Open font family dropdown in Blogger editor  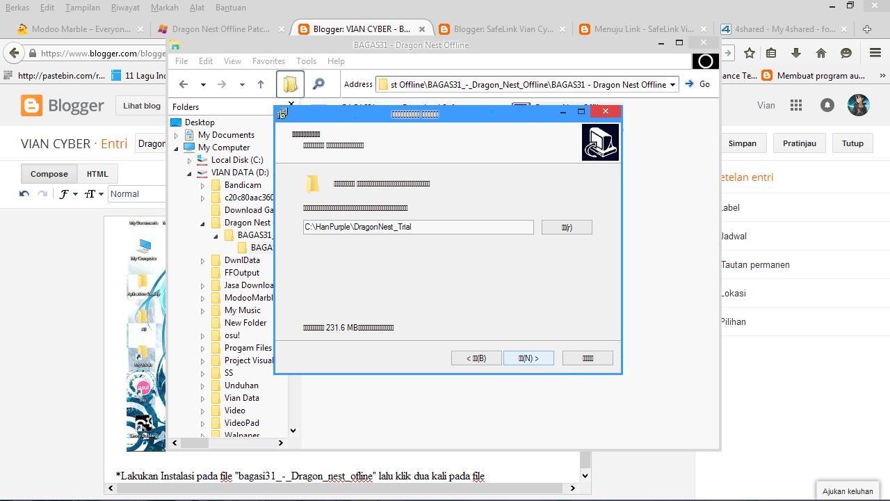67,194
